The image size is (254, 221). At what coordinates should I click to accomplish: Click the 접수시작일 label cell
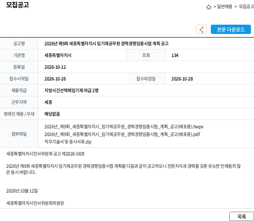pyautogui.click(x=19, y=79)
